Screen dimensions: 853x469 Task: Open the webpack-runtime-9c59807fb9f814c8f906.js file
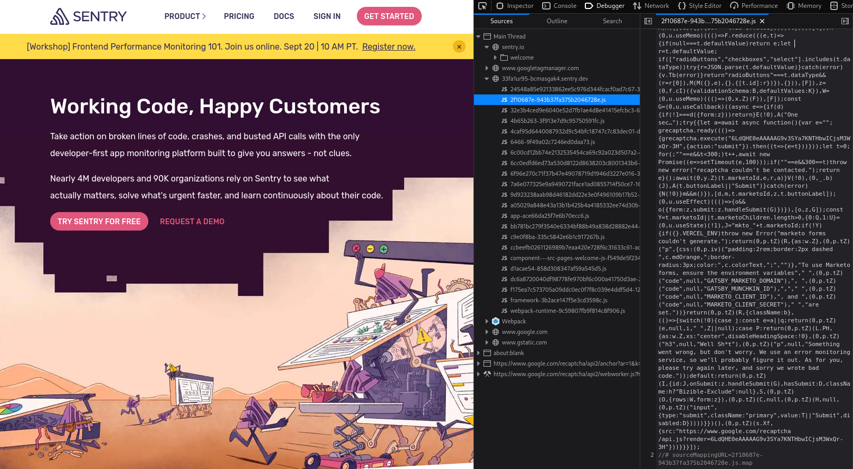557,311
